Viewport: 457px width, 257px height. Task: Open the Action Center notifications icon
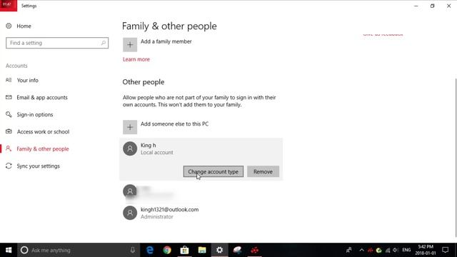[445, 250]
